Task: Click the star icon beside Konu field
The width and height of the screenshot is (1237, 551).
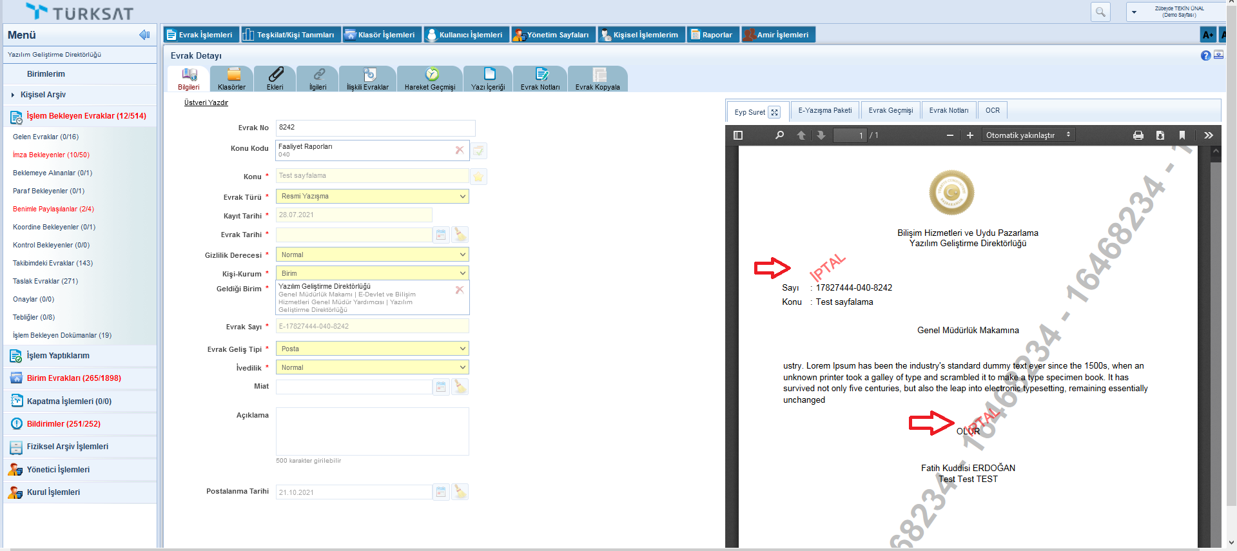Action: [478, 177]
